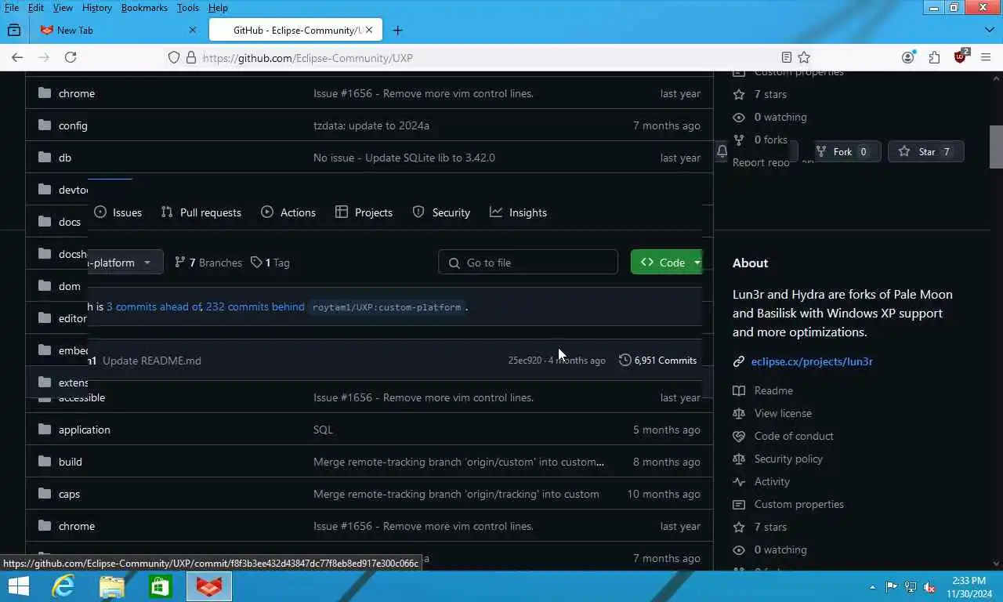Open the Issues repository tab
1003x602 pixels.
(118, 212)
